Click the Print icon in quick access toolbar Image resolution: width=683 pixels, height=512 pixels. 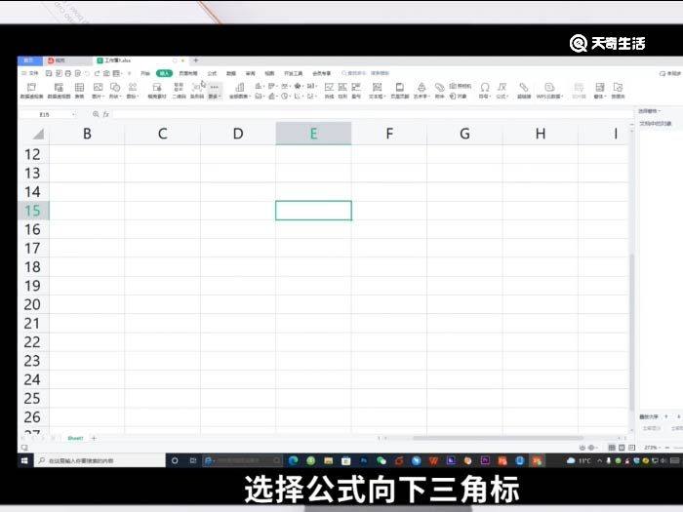tap(68, 73)
